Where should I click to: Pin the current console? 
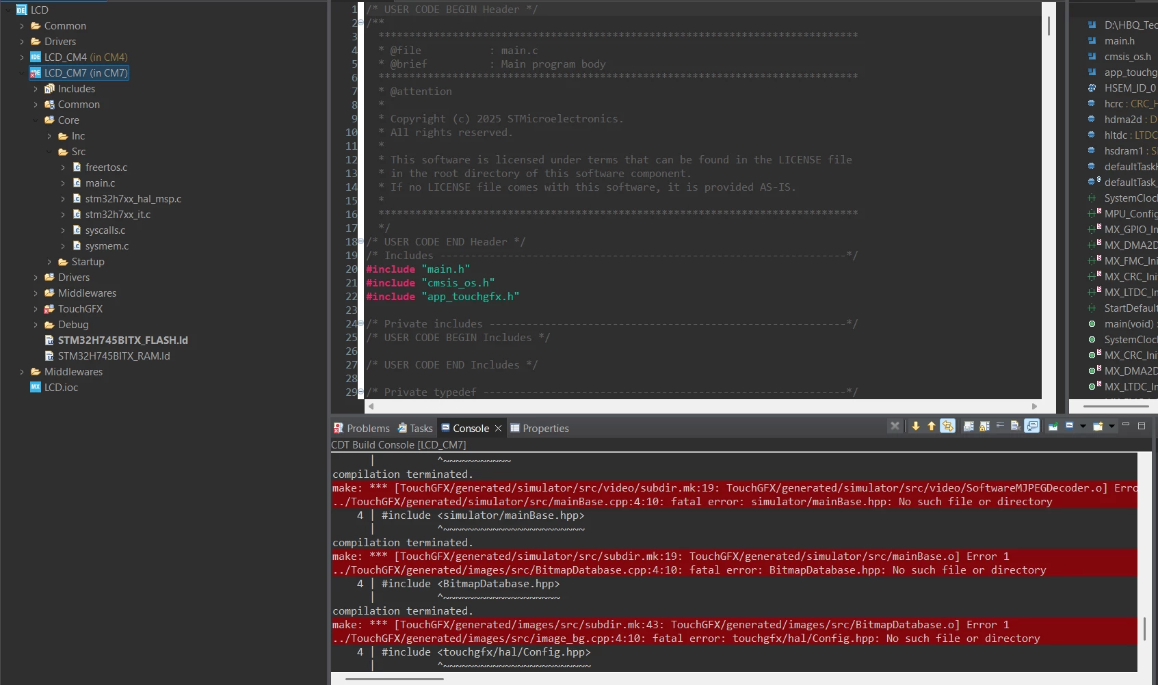1053,426
